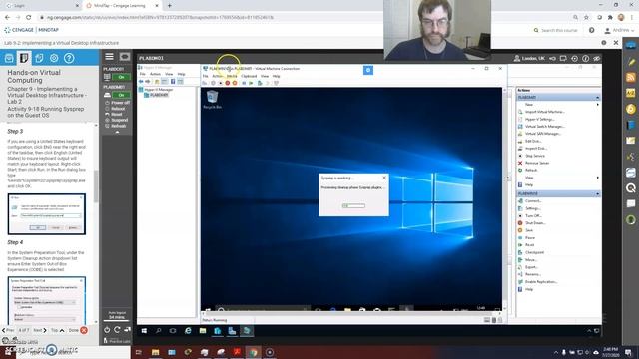Click Suspend in lab device panel

(119, 120)
